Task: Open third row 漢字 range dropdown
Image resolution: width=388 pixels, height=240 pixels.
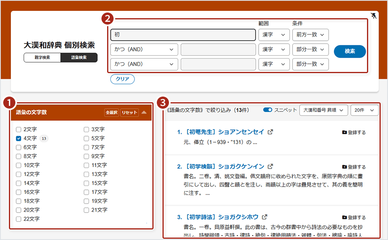Action: click(274, 64)
